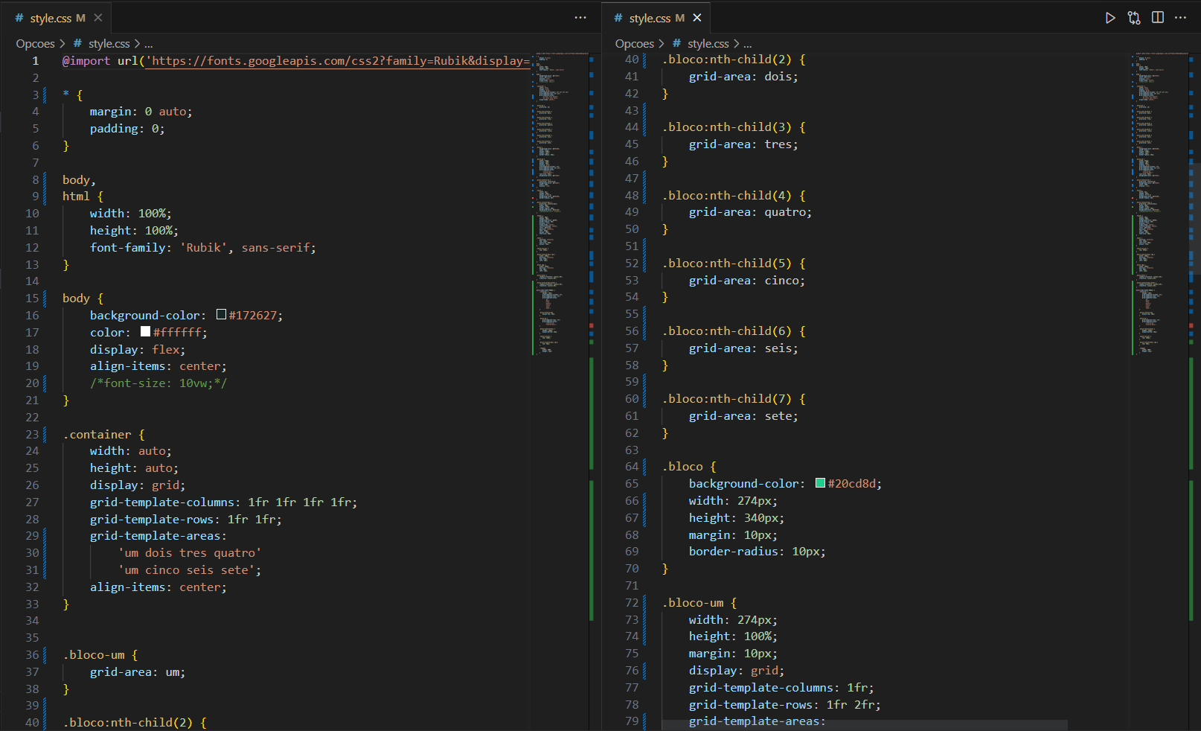This screenshot has height=731, width=1201.
Task: Close the right style.css tab
Action: click(x=697, y=18)
